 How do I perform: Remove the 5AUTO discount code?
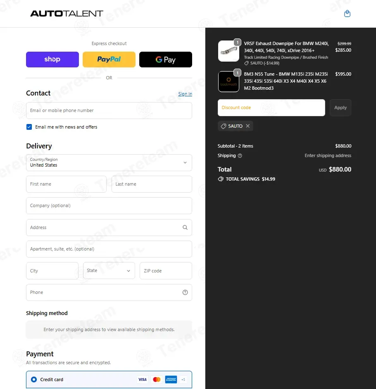coord(247,126)
